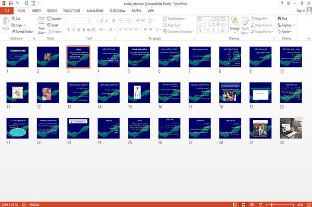Image resolution: width=312 pixels, height=207 pixels.
Task: Click the Find command
Action: 282,19
